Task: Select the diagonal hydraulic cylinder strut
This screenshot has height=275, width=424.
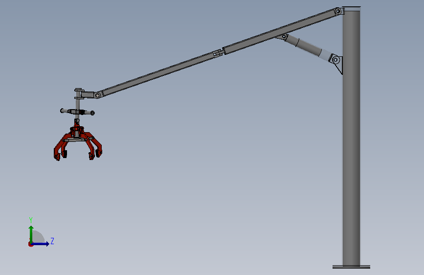Action: click(308, 47)
